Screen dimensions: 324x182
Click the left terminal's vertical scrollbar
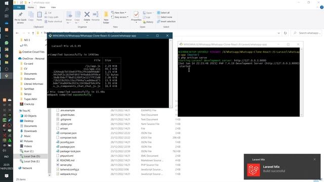(171, 73)
